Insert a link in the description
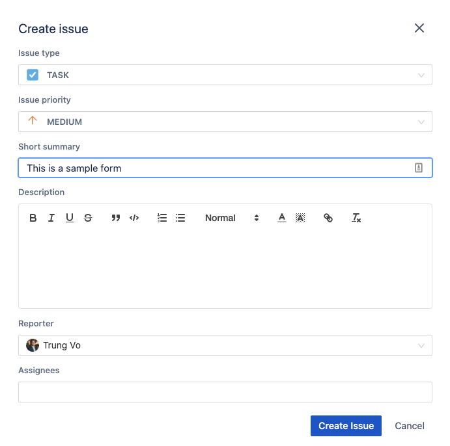Screen dimensions: 450x446 328,218
